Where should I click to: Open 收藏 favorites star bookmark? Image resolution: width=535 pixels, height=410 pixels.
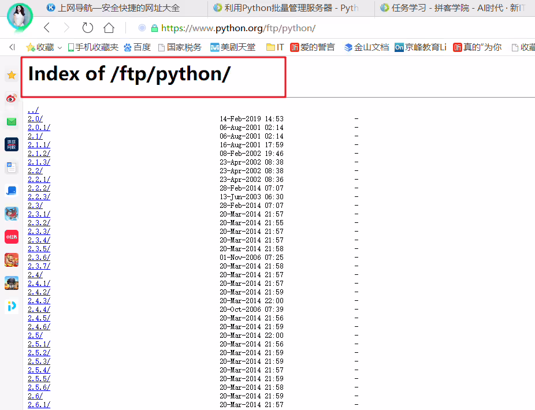[x=40, y=47]
